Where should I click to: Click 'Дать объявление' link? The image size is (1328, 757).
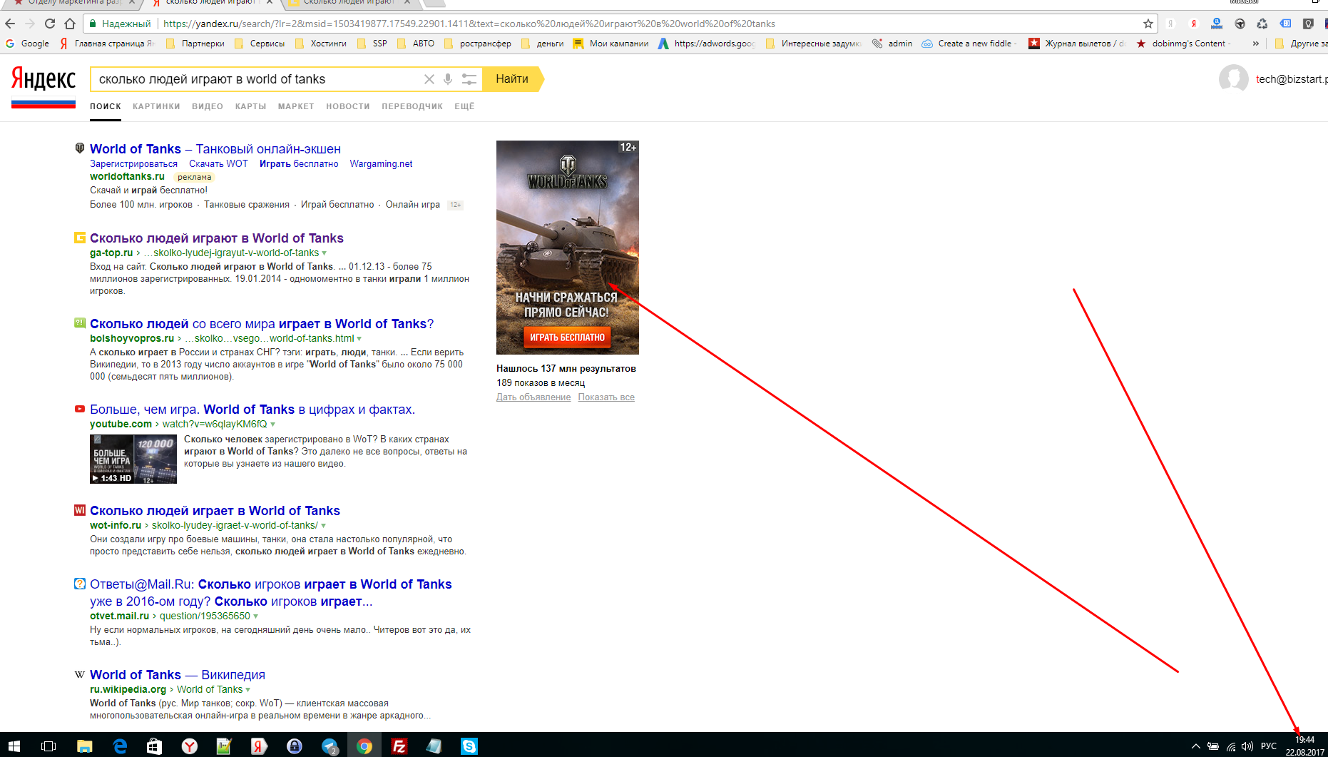(x=533, y=397)
